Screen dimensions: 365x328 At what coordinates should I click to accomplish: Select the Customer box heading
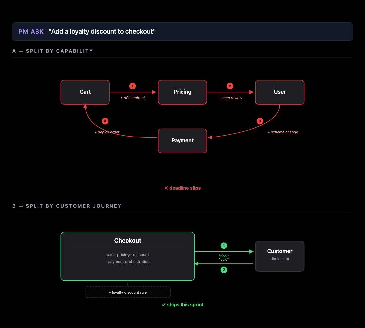280,251
